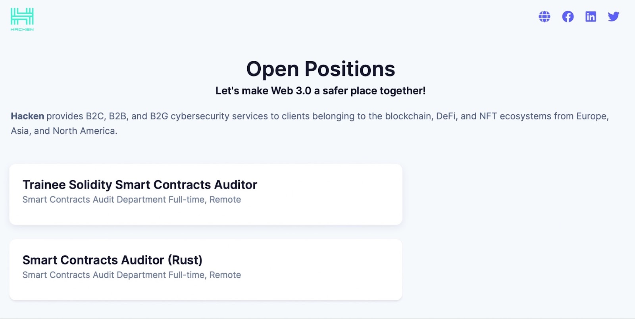Open the Smart Contracts Auditor (Rust) position
This screenshot has height=319, width=635.
pos(112,260)
